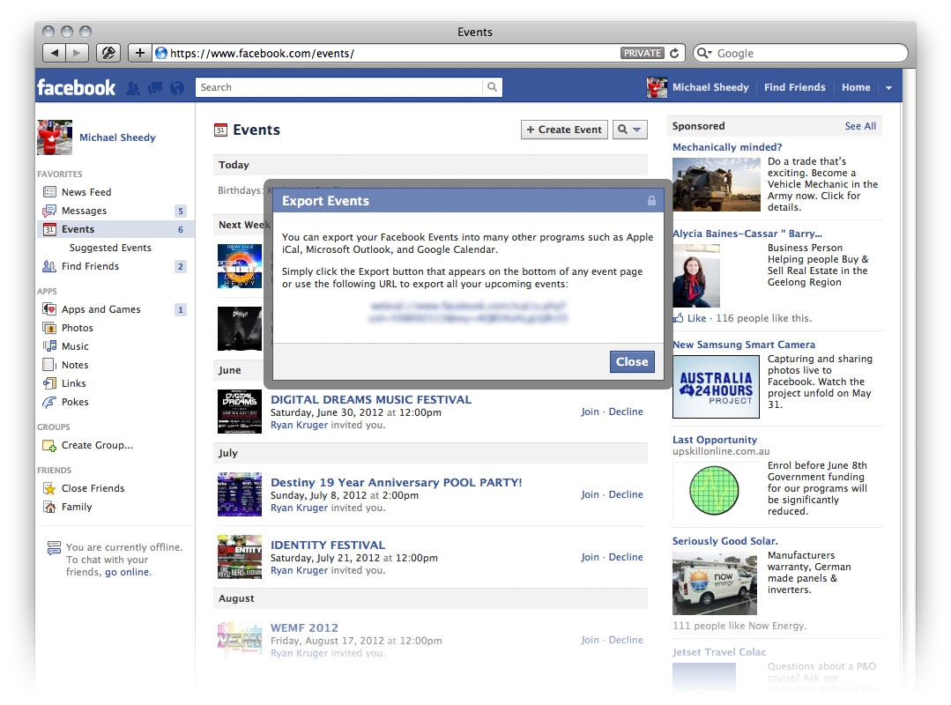Image resolution: width=951 pixels, height=705 pixels.
Task: Open Suggested Events in the sidebar
Action: [110, 248]
